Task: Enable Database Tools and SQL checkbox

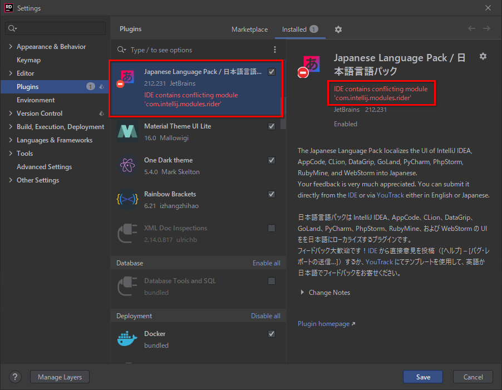Action: (x=272, y=281)
